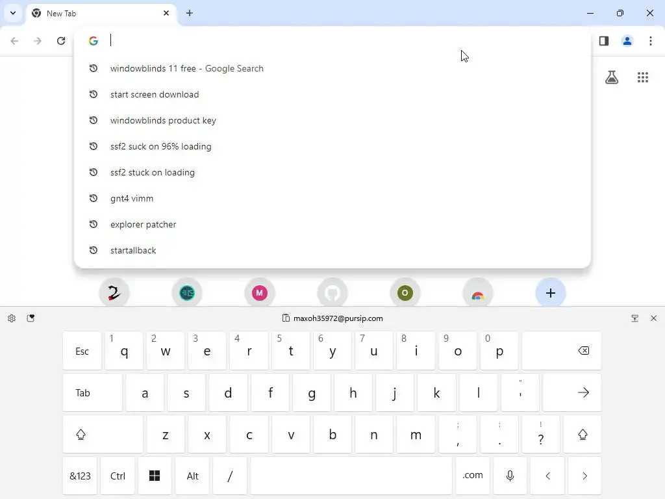The height and width of the screenshot is (499, 665).
Task: Tap the comma key
Action: click(x=458, y=434)
